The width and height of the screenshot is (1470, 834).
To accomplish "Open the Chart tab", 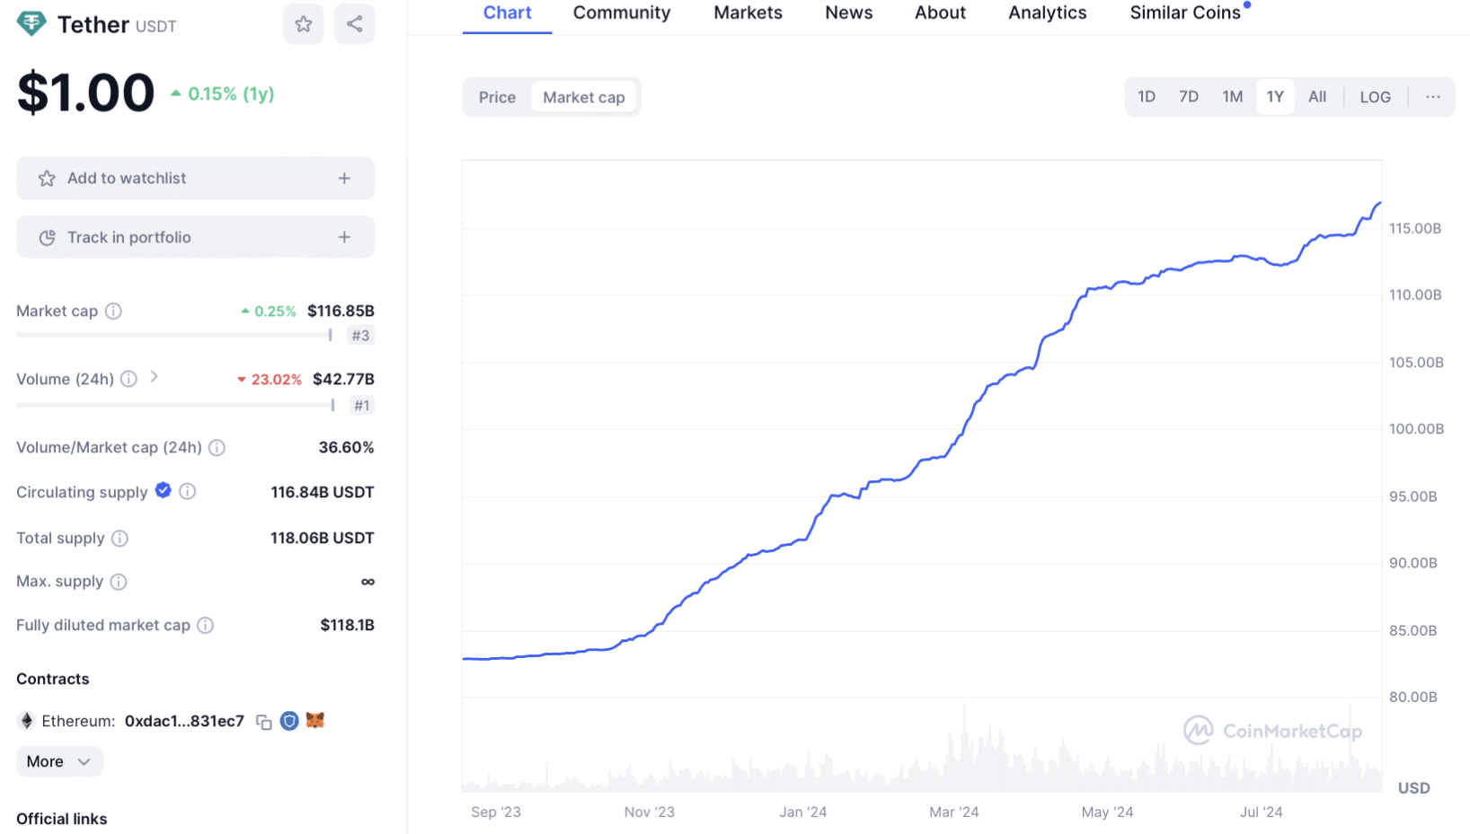I will click(508, 13).
